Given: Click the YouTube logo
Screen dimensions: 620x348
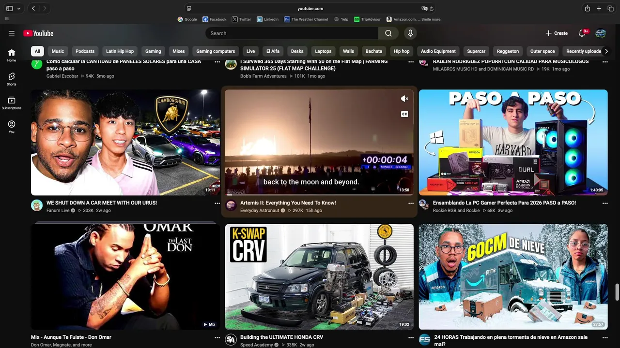Looking at the screenshot, I should (x=38, y=33).
